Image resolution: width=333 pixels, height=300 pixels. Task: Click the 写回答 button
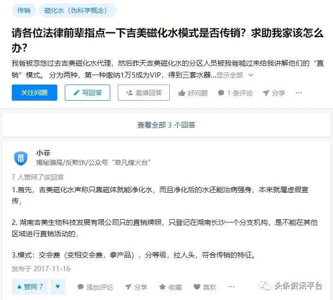[88, 93]
